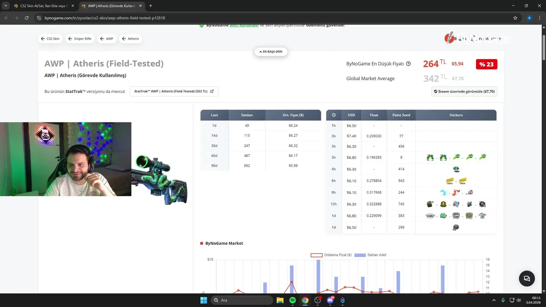Open the clock and date in taskbar
The width and height of the screenshot is (546, 307).
[534, 300]
